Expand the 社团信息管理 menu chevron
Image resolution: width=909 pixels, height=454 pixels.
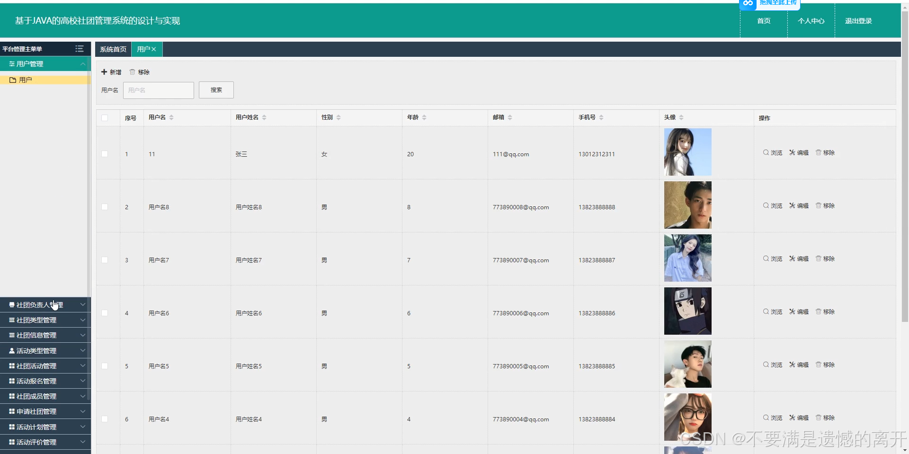click(83, 335)
